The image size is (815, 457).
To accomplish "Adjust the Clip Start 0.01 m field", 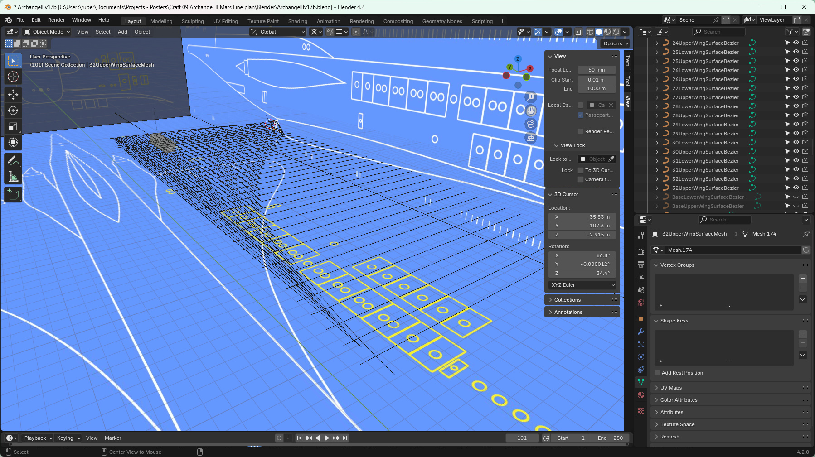I will [597, 80].
